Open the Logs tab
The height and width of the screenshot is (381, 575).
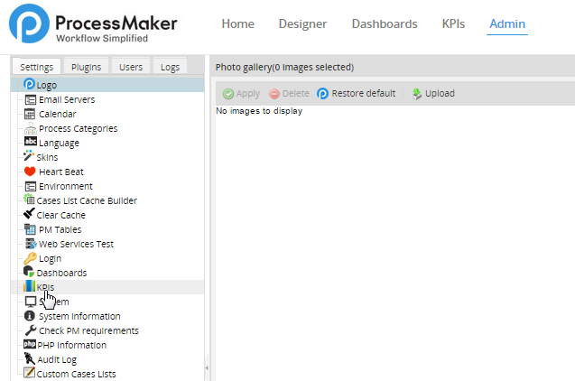coord(170,67)
